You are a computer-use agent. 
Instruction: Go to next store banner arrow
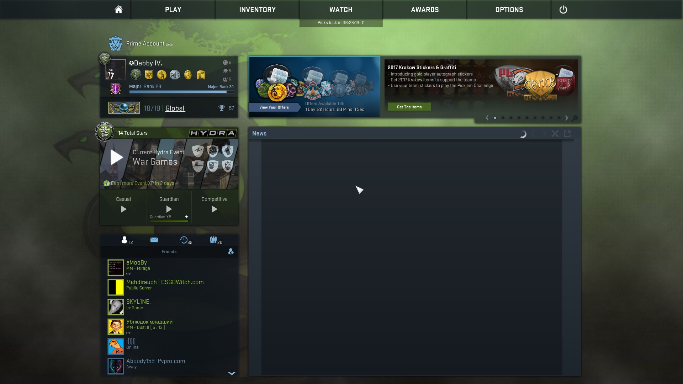(567, 118)
